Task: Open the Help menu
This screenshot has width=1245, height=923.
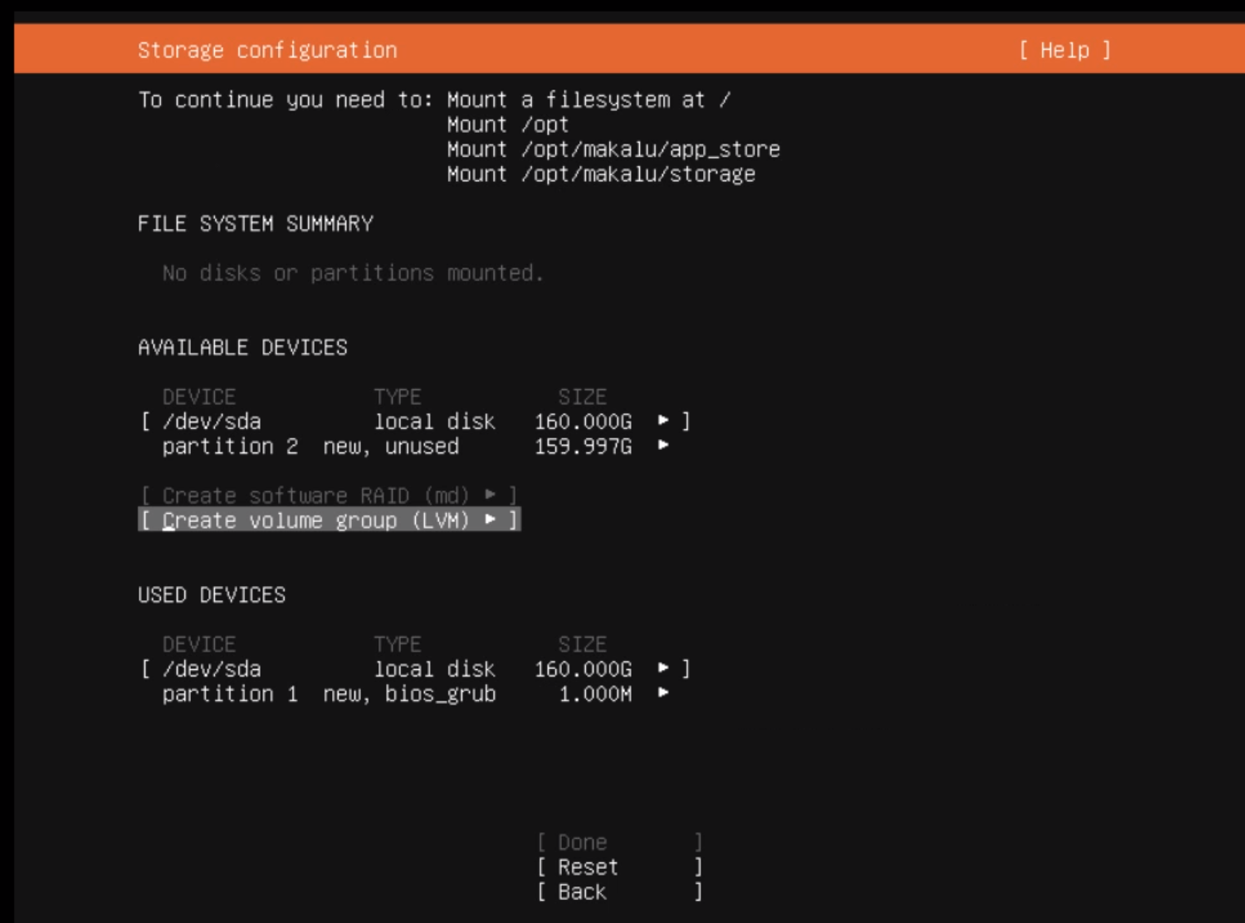Action: point(1065,51)
